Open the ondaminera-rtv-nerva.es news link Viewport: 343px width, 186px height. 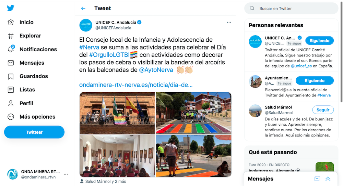pos(136,85)
